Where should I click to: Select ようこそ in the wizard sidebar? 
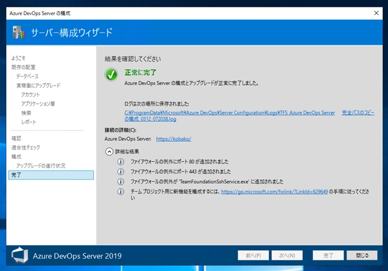[18, 58]
